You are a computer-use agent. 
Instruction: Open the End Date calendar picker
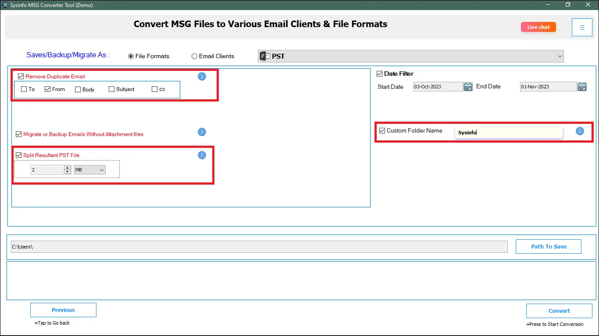tap(582, 87)
